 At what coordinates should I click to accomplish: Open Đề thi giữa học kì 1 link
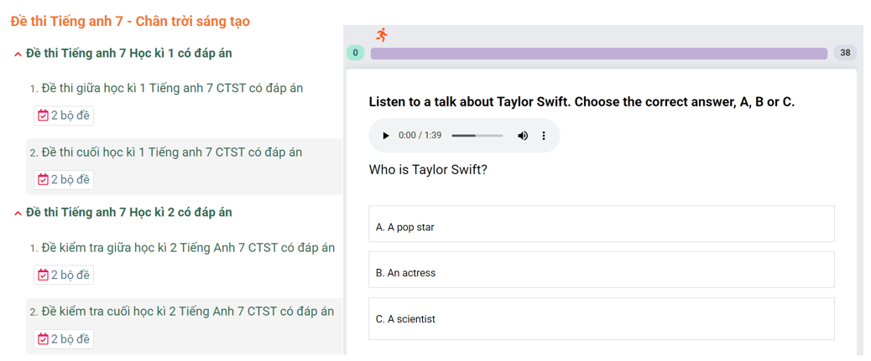click(x=171, y=88)
